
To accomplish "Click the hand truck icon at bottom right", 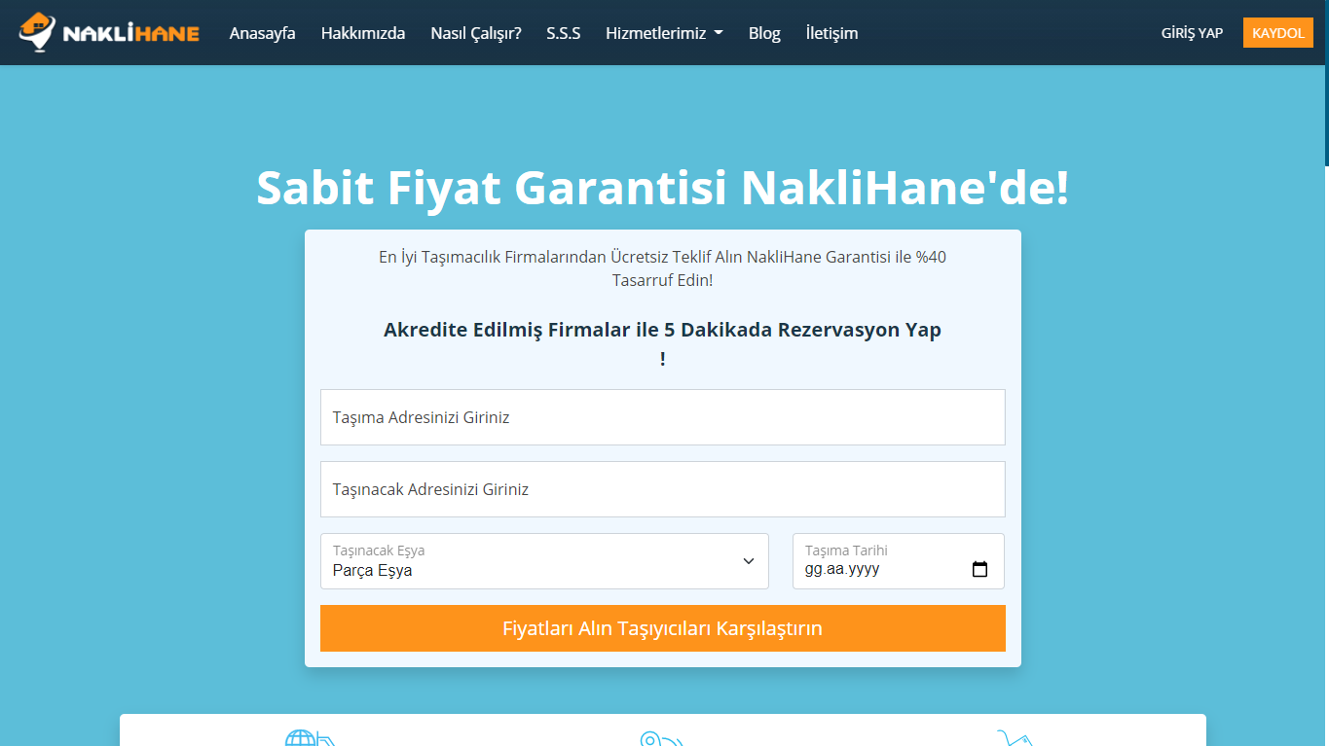I will click(x=1014, y=738).
